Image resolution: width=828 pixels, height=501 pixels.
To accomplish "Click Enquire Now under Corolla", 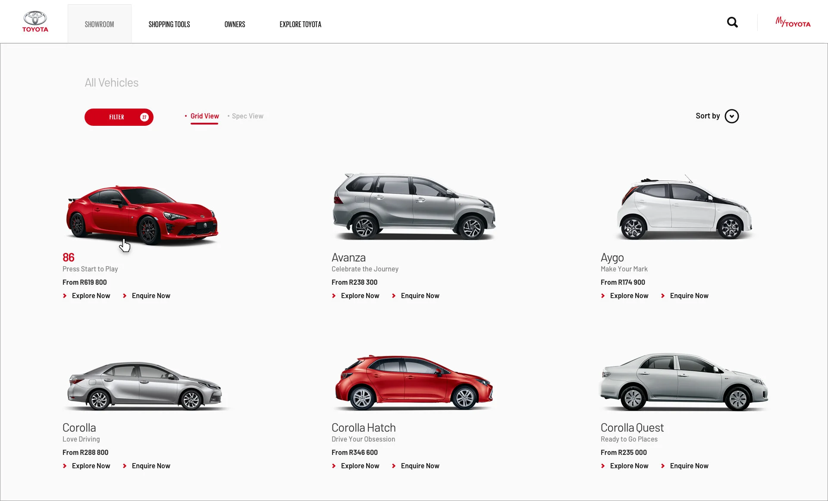I will tap(151, 466).
